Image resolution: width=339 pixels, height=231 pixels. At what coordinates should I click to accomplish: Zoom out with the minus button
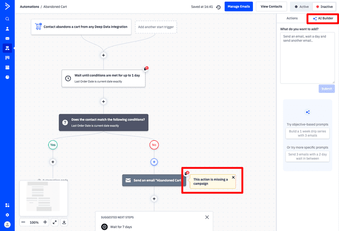pos(23,222)
